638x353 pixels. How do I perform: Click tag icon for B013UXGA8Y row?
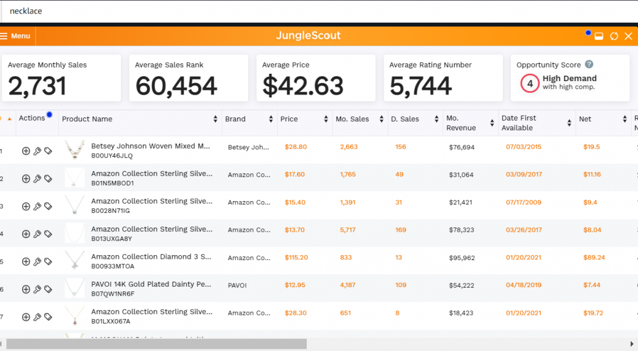48,234
